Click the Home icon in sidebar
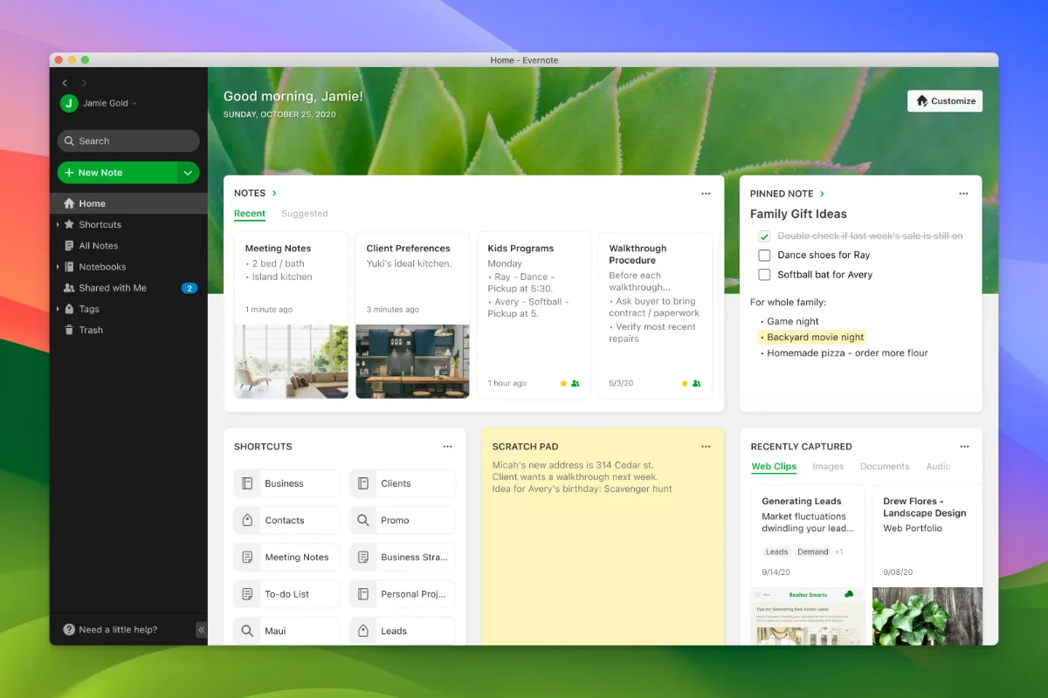The image size is (1048, 698). coord(69,203)
